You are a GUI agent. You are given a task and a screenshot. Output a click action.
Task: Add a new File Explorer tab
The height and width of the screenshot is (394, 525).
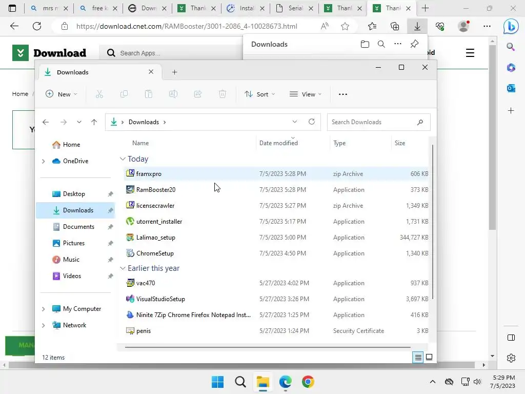[x=174, y=72]
